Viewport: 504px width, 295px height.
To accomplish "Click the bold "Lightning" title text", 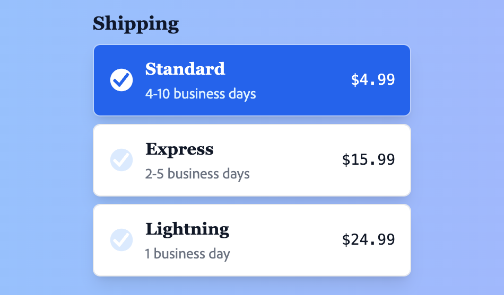I will pos(187,229).
